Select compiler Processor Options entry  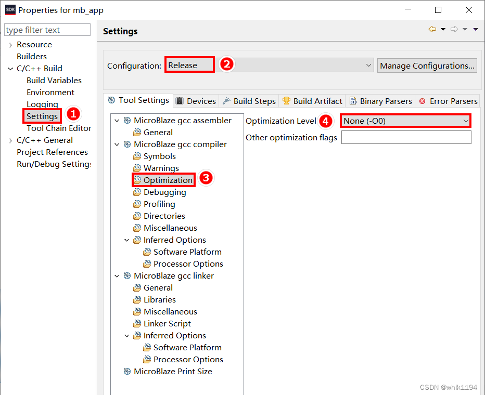tap(188, 264)
